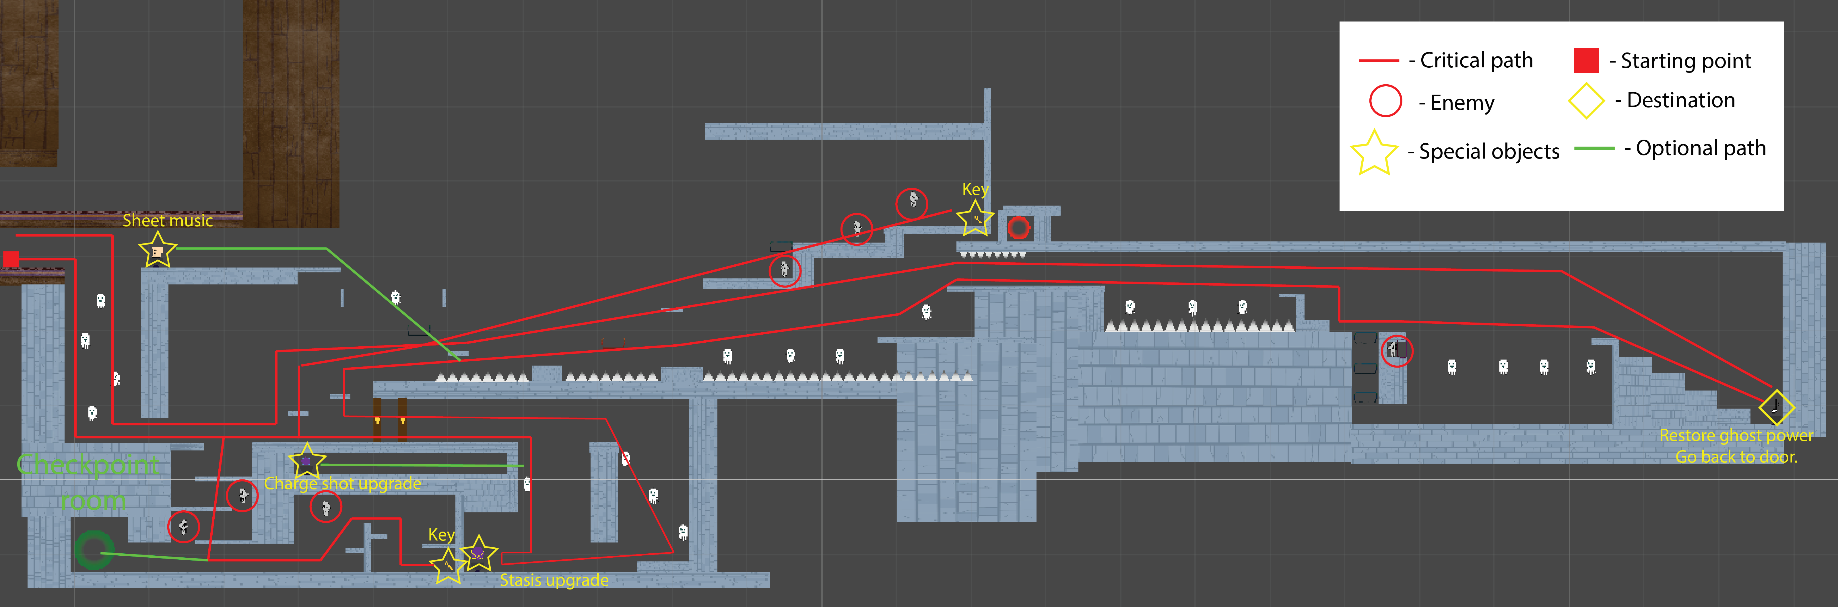Select the 'Optional path' legend text
The image size is (1838, 607).
(x=1701, y=148)
